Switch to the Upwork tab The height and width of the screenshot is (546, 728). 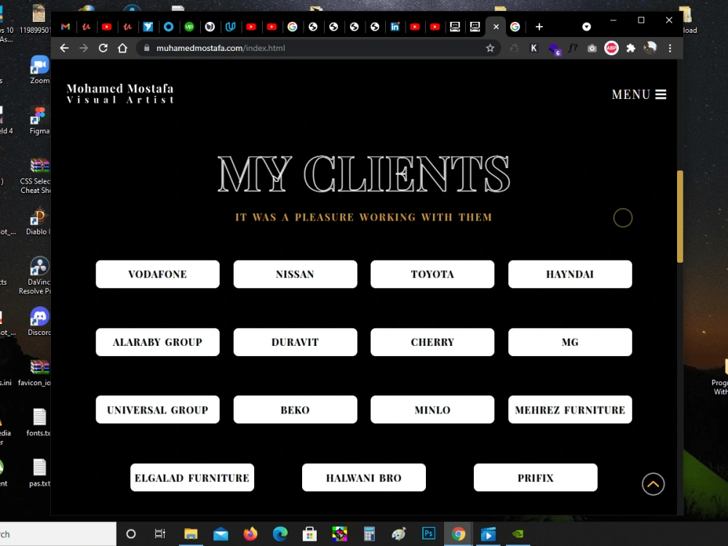(x=189, y=27)
